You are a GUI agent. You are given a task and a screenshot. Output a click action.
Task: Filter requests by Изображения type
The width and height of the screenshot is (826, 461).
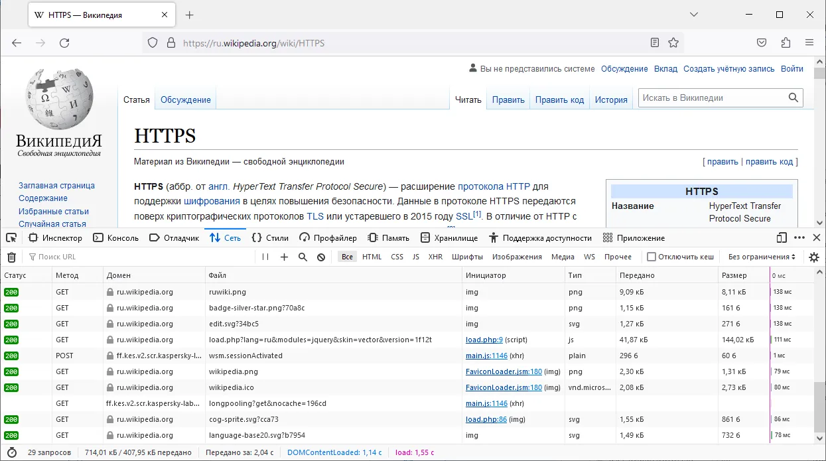pyautogui.click(x=517, y=257)
